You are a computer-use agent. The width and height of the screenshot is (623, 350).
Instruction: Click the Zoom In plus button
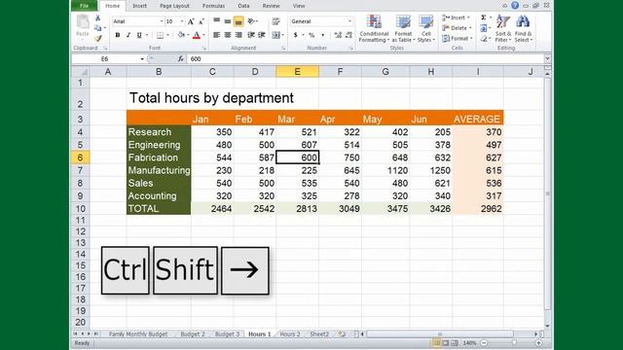(538, 343)
